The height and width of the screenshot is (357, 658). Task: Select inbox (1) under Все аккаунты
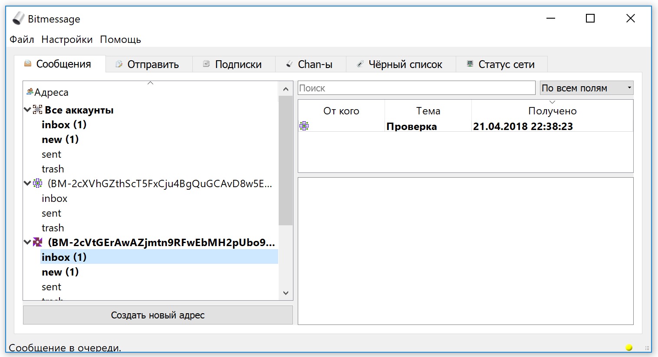(64, 125)
